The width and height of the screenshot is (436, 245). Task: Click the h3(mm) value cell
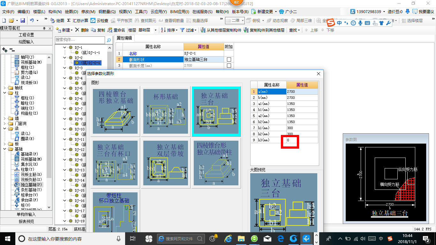(x=302, y=140)
